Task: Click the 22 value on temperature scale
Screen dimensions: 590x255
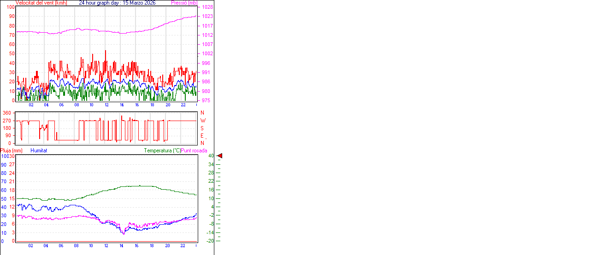Action: (x=211, y=181)
